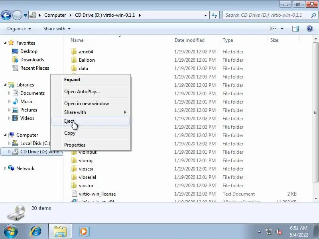Viewport: 319px width, 239px height.
Task: Click the Forward navigation arrow button
Action: pyautogui.click(x=17, y=15)
